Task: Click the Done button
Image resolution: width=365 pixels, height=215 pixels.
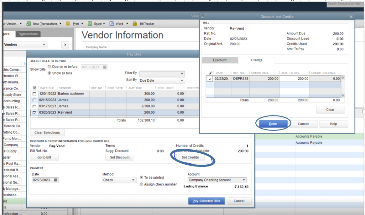Action: 273,124
